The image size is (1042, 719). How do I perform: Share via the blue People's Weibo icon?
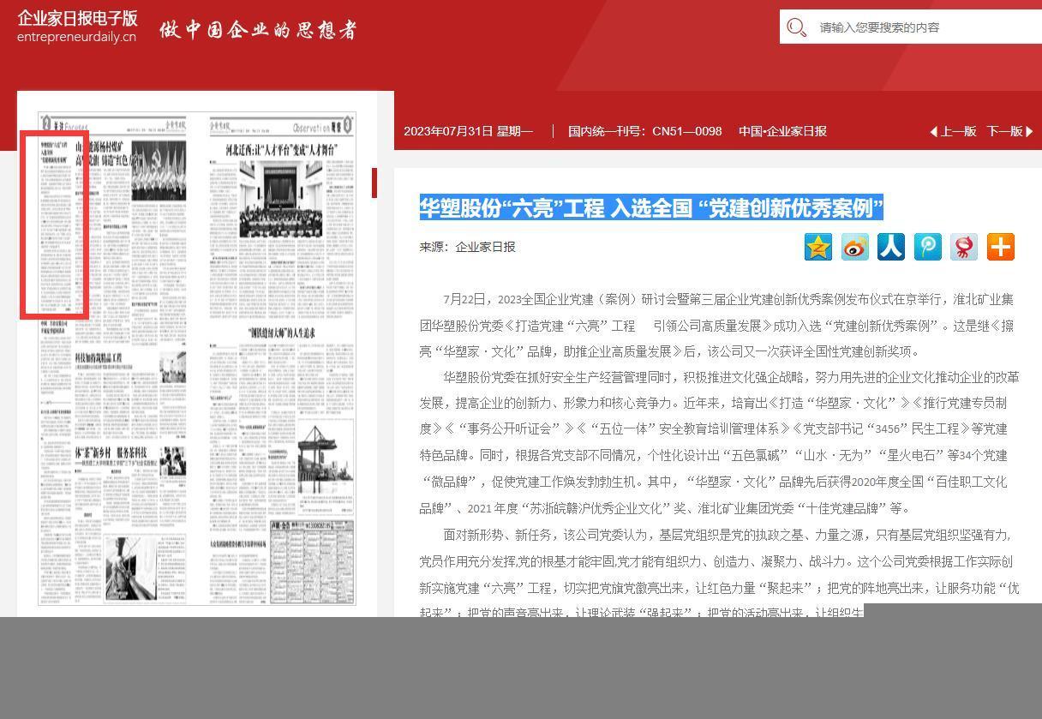click(x=891, y=247)
